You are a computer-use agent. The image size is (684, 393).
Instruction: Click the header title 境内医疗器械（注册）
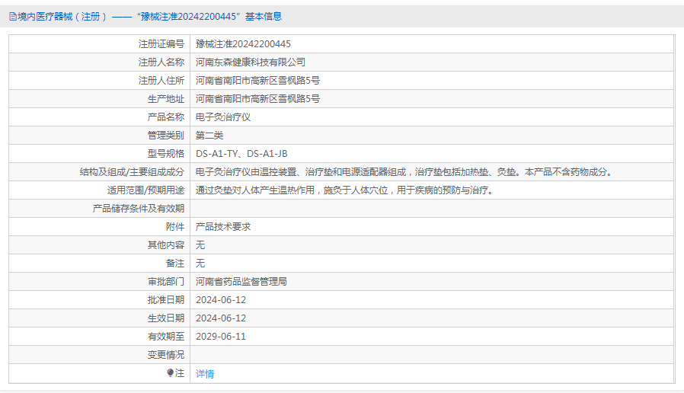pos(62,17)
